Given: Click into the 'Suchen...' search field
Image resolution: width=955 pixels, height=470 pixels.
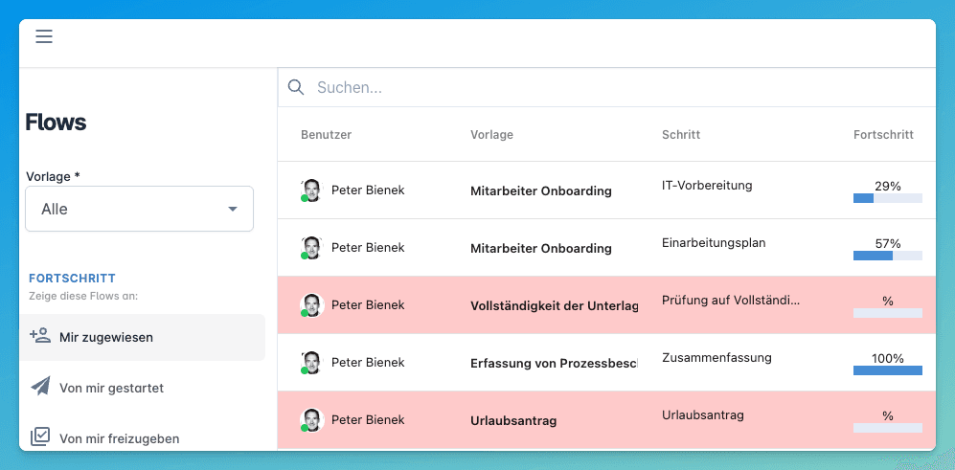Looking at the screenshot, I should pyautogui.click(x=613, y=87).
